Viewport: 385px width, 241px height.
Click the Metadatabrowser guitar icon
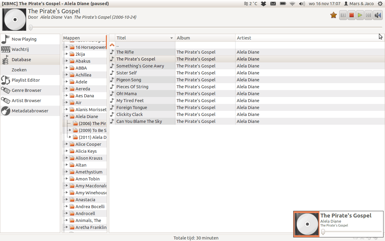[x=6, y=111]
